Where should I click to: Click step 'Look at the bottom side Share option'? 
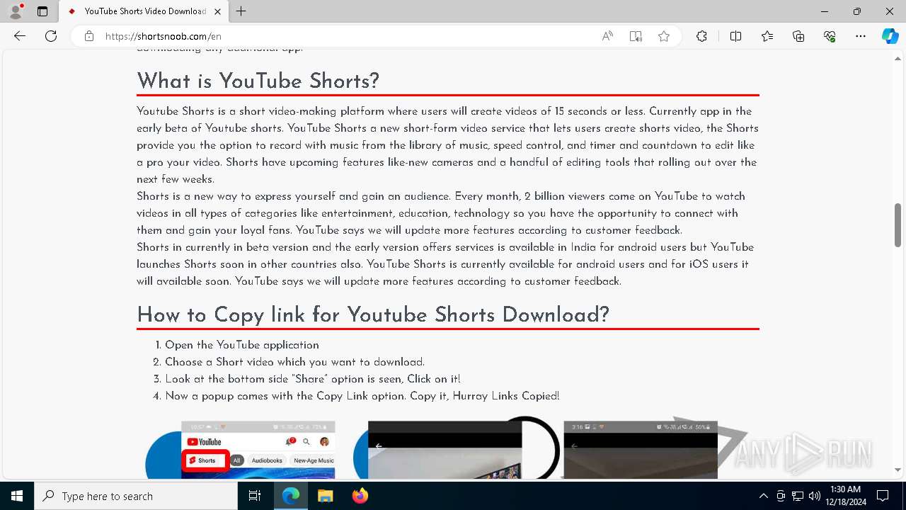[313, 379]
